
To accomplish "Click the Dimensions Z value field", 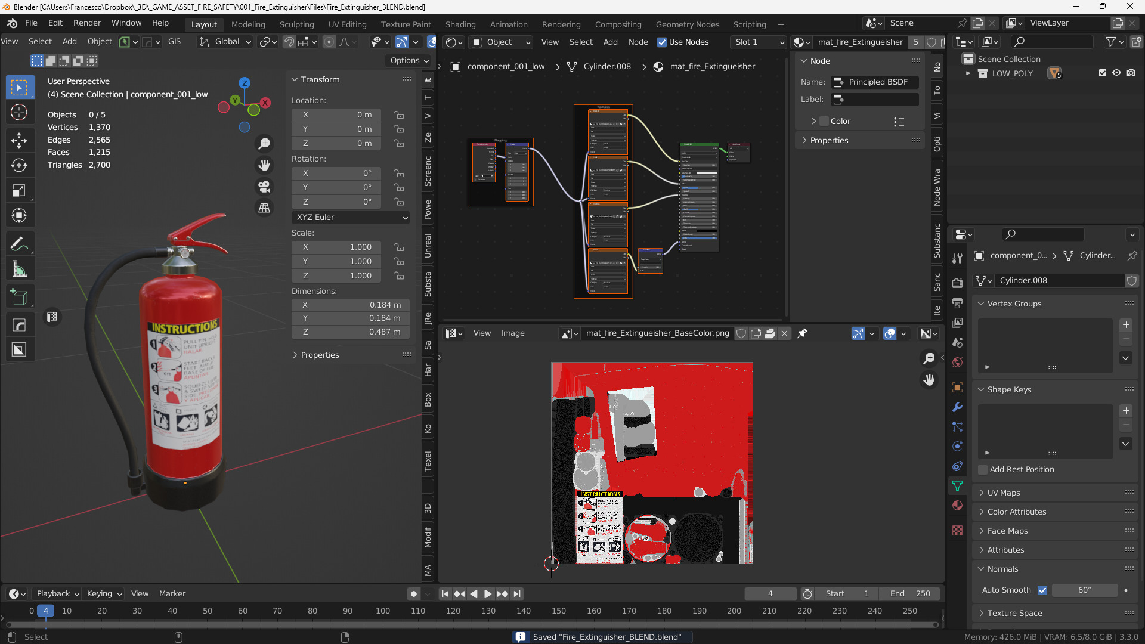I will [x=351, y=332].
